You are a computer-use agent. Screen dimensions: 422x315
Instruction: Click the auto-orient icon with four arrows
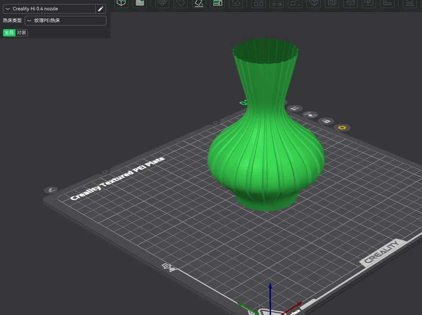point(162,3)
